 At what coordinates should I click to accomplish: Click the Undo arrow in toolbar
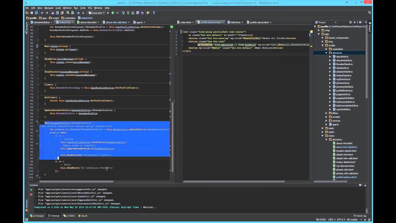tap(42, 13)
